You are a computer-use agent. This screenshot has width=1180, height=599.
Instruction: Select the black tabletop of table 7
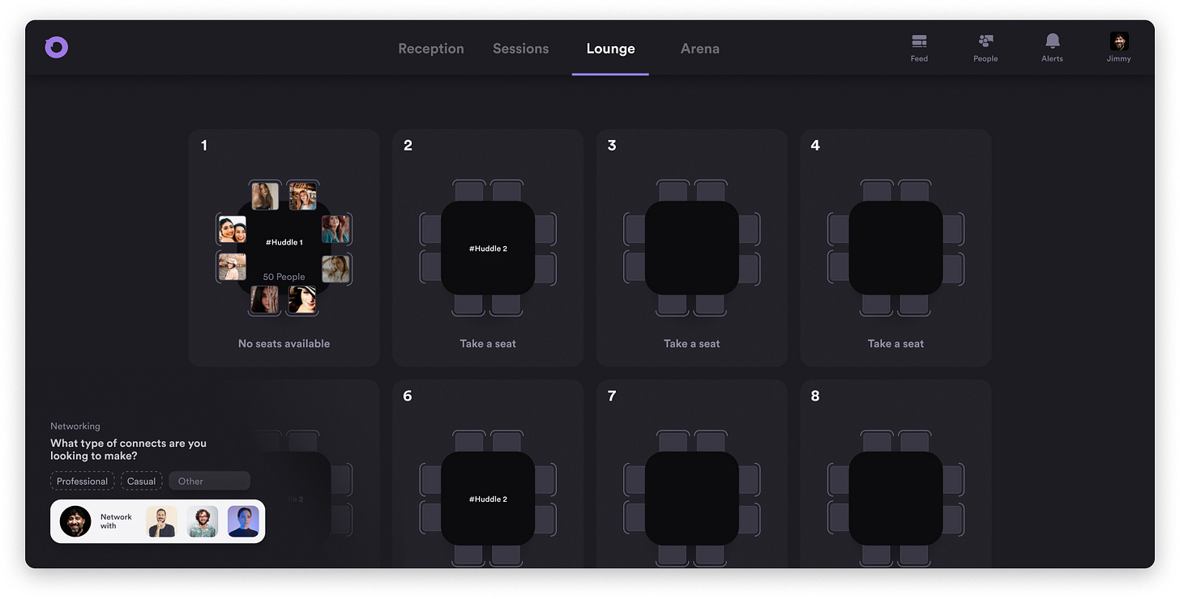pyautogui.click(x=692, y=499)
